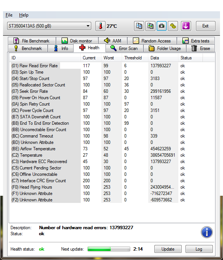Open the Disk monitor tab

77,41
